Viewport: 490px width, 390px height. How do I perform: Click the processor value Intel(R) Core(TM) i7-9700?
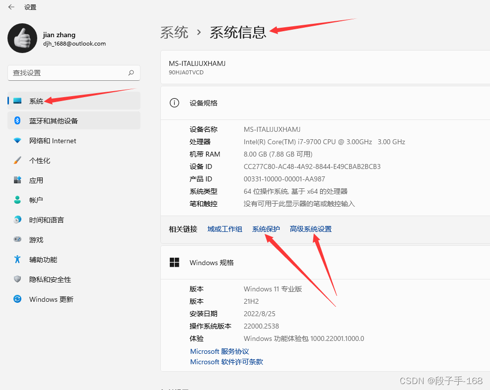(x=324, y=142)
